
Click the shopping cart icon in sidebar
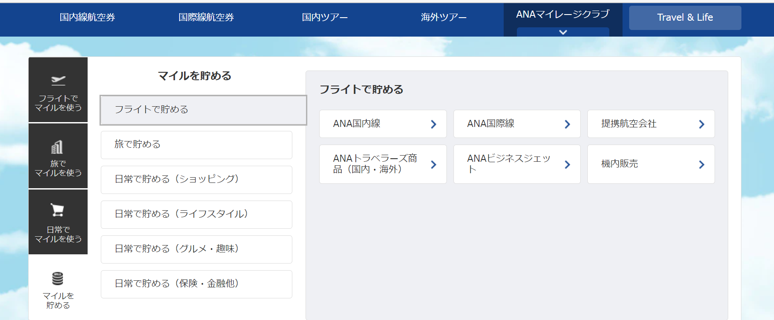pos(57,210)
